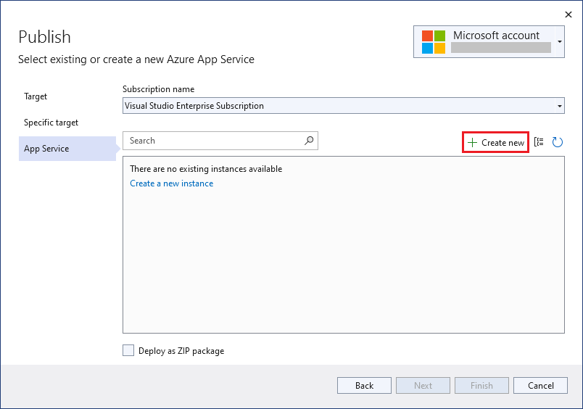Select the App Service step
Image resolution: width=583 pixels, height=409 pixels.
pos(46,149)
